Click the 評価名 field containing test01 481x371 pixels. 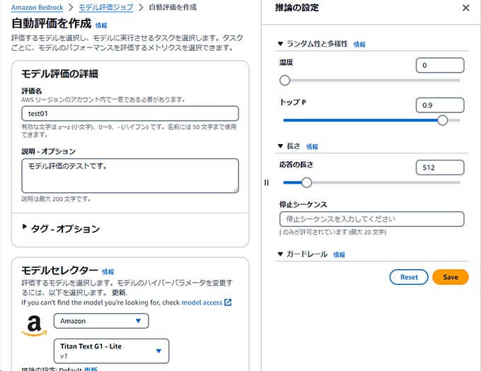point(130,114)
